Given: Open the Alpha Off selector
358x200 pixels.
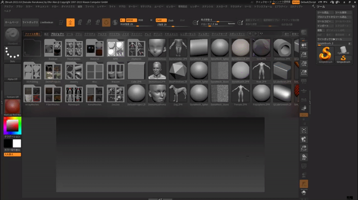Looking at the screenshot, I should point(13,72).
